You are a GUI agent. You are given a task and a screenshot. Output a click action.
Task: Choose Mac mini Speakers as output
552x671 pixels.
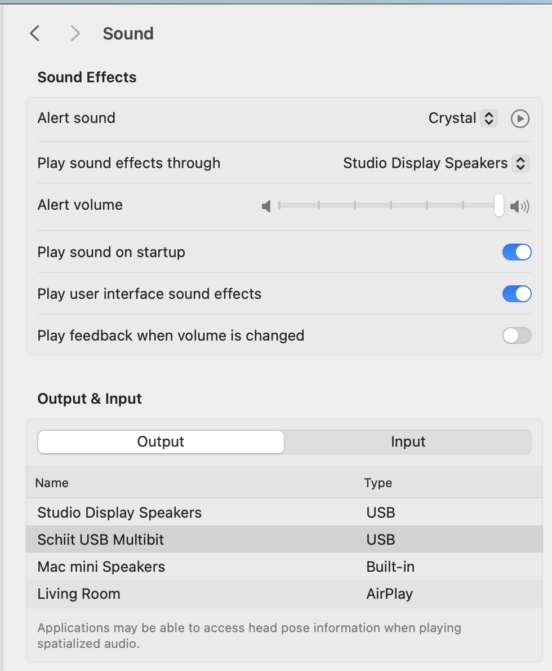tap(284, 567)
